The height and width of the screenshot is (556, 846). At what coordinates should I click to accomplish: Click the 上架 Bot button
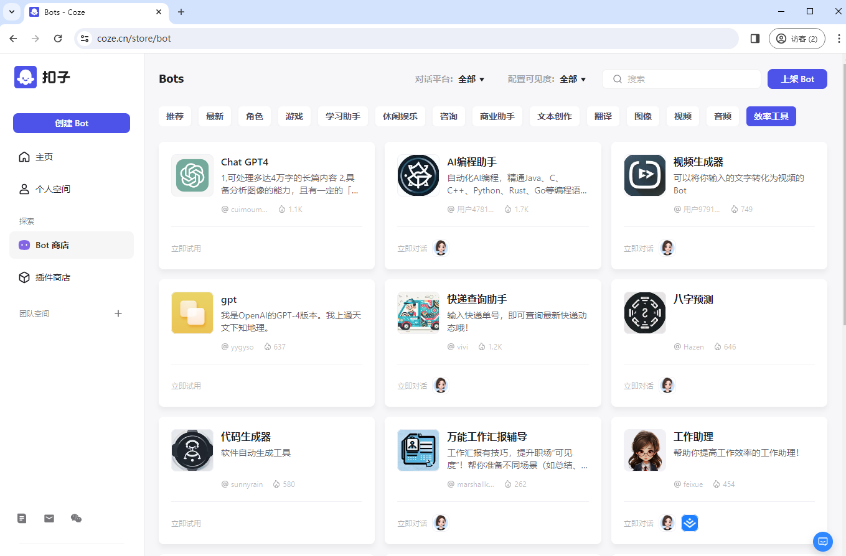click(x=797, y=79)
